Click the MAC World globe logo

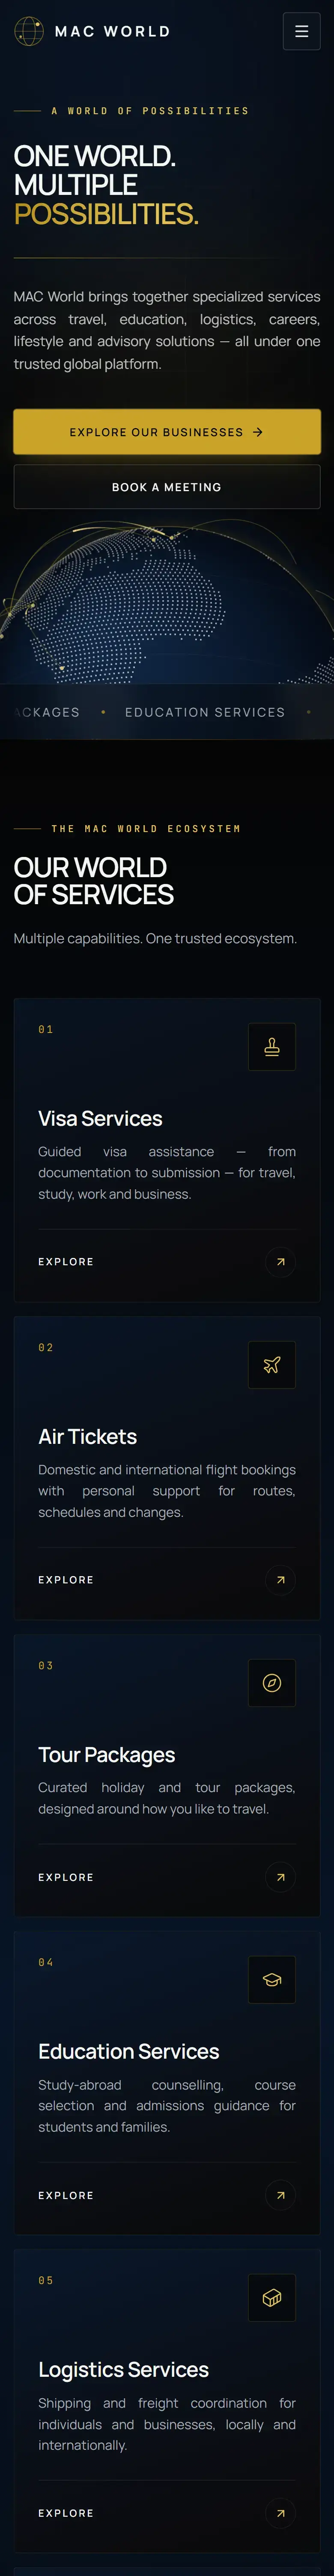(x=29, y=31)
